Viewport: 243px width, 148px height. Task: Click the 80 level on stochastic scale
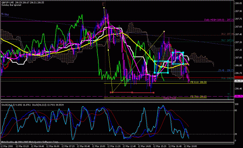click(236, 111)
